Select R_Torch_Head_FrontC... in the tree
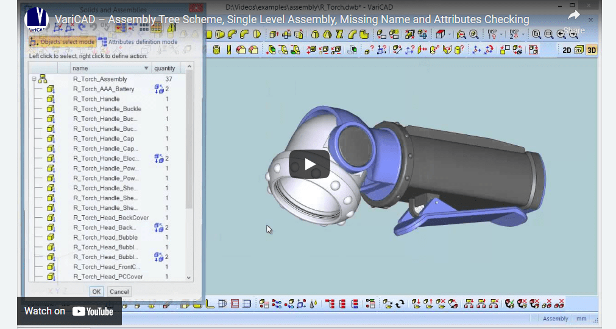 pos(107,266)
